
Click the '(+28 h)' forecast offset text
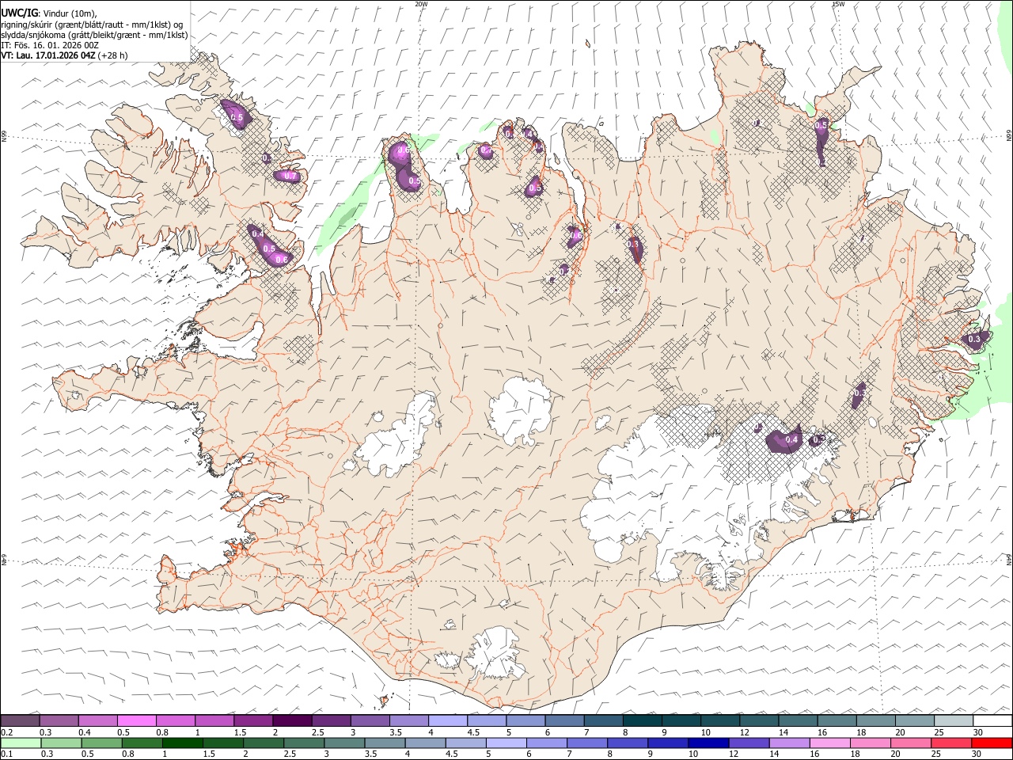113,55
